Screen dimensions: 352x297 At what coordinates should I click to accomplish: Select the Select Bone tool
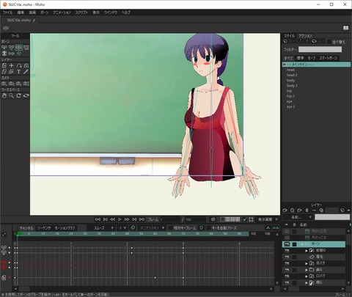4,48
